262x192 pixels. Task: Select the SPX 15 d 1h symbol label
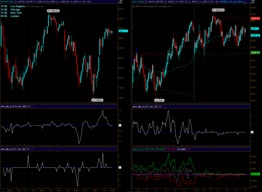[7, 2]
